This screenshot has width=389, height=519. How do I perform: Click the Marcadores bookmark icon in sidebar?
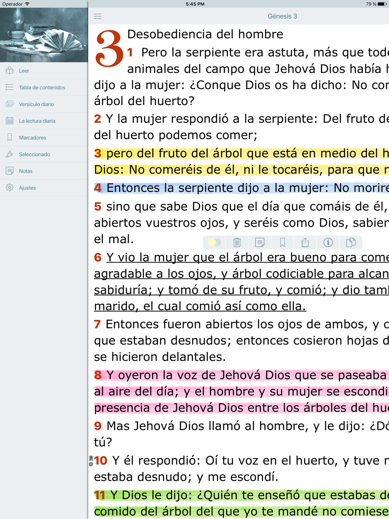pyautogui.click(x=10, y=138)
